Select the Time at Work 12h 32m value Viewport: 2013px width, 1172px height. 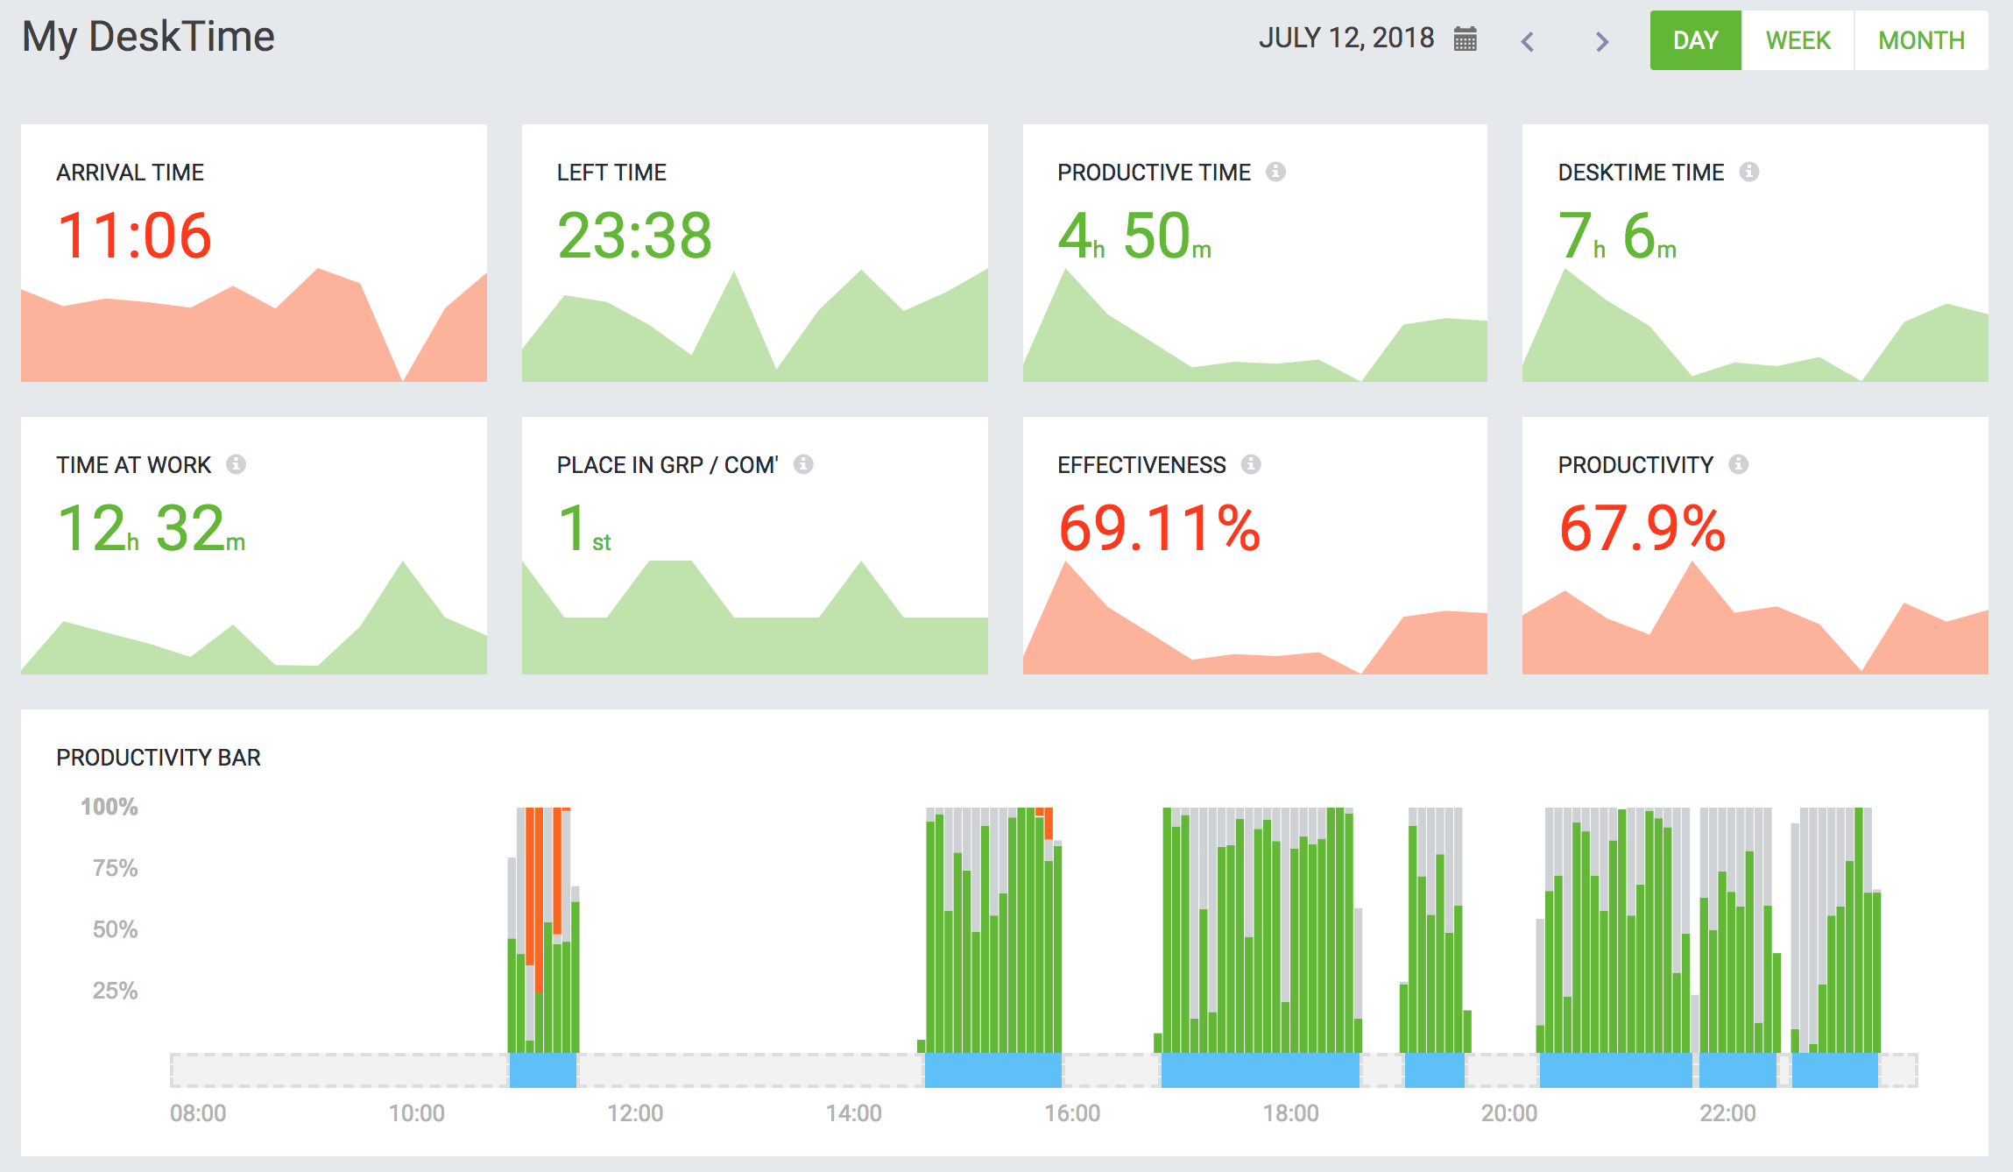(x=151, y=529)
